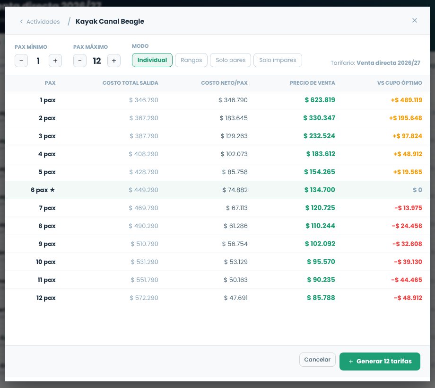This screenshot has height=388, width=435.
Task: Decrease the Pax Máximo value
Action: [x=80, y=61]
